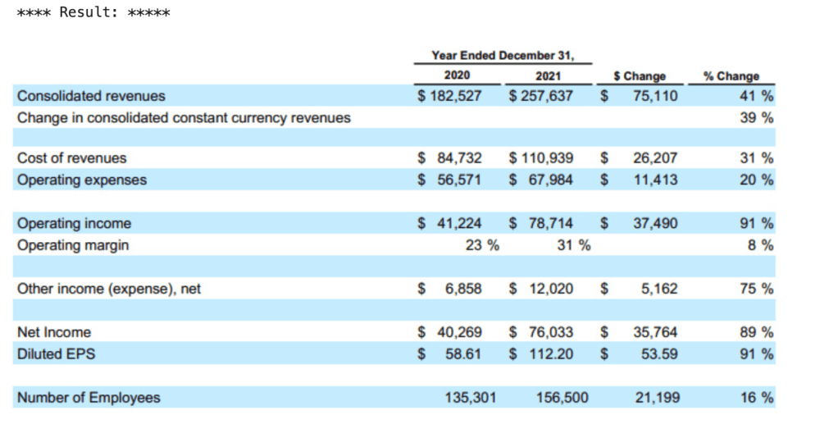
Task: Select Change in consolidated constant currency revenues label
Action: point(184,117)
